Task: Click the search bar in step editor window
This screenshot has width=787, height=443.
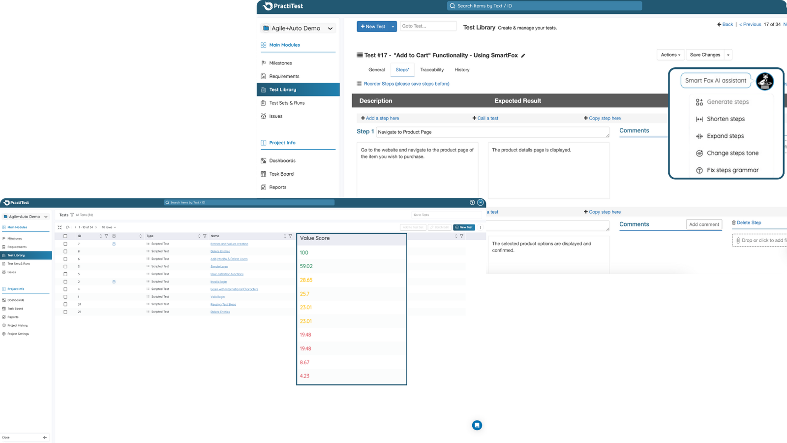Action: 545,6
